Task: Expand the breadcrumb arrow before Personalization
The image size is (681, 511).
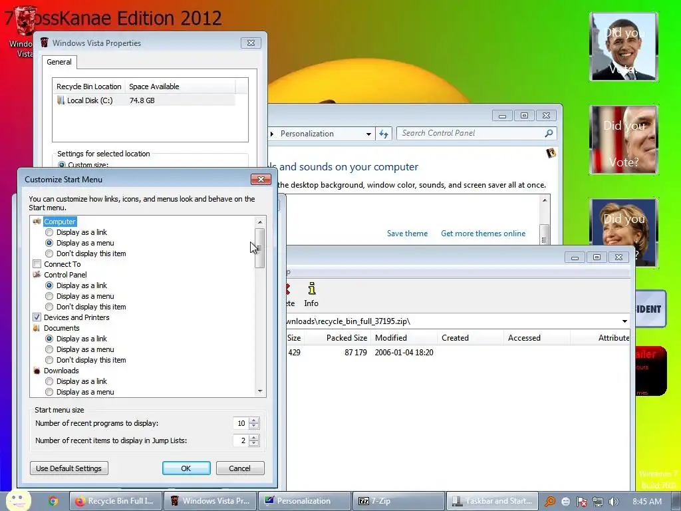Action: [x=272, y=134]
